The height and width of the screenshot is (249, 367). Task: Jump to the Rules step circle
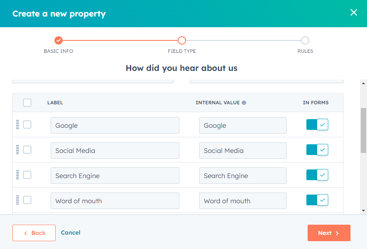click(305, 40)
